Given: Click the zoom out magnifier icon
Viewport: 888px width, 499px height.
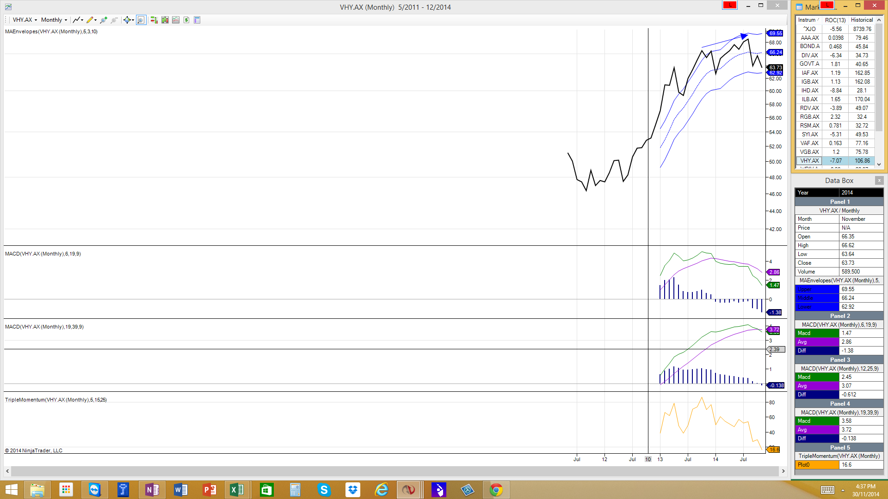Looking at the screenshot, I should [x=114, y=20].
